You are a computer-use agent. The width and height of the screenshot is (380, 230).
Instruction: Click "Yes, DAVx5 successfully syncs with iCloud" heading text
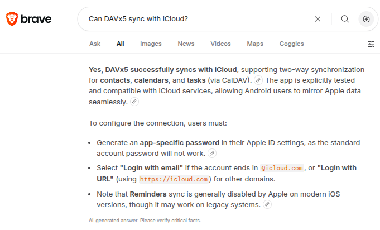163,70
